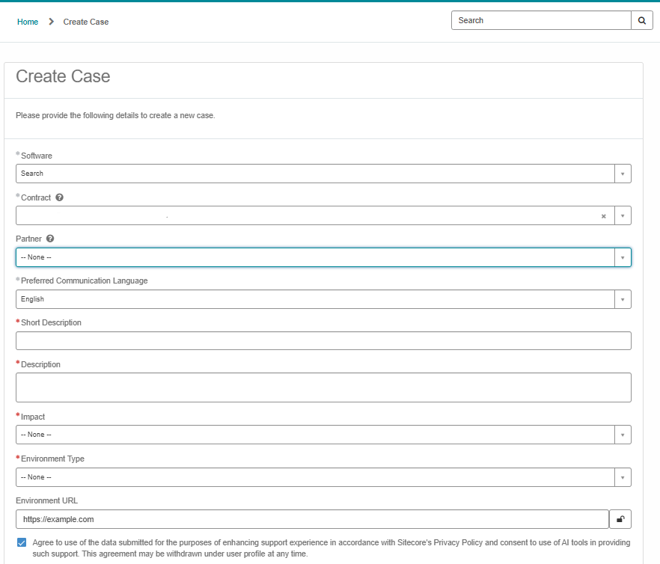Clear the Contract field with the x icon
This screenshot has height=564, width=660.
[x=603, y=216]
